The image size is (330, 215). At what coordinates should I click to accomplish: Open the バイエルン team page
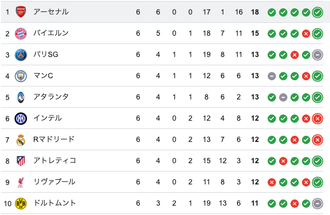(51, 33)
